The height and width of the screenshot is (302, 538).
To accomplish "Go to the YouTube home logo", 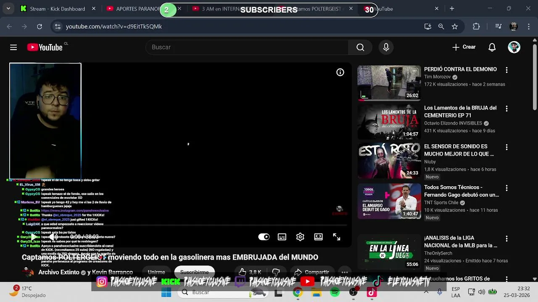I will click(45, 47).
